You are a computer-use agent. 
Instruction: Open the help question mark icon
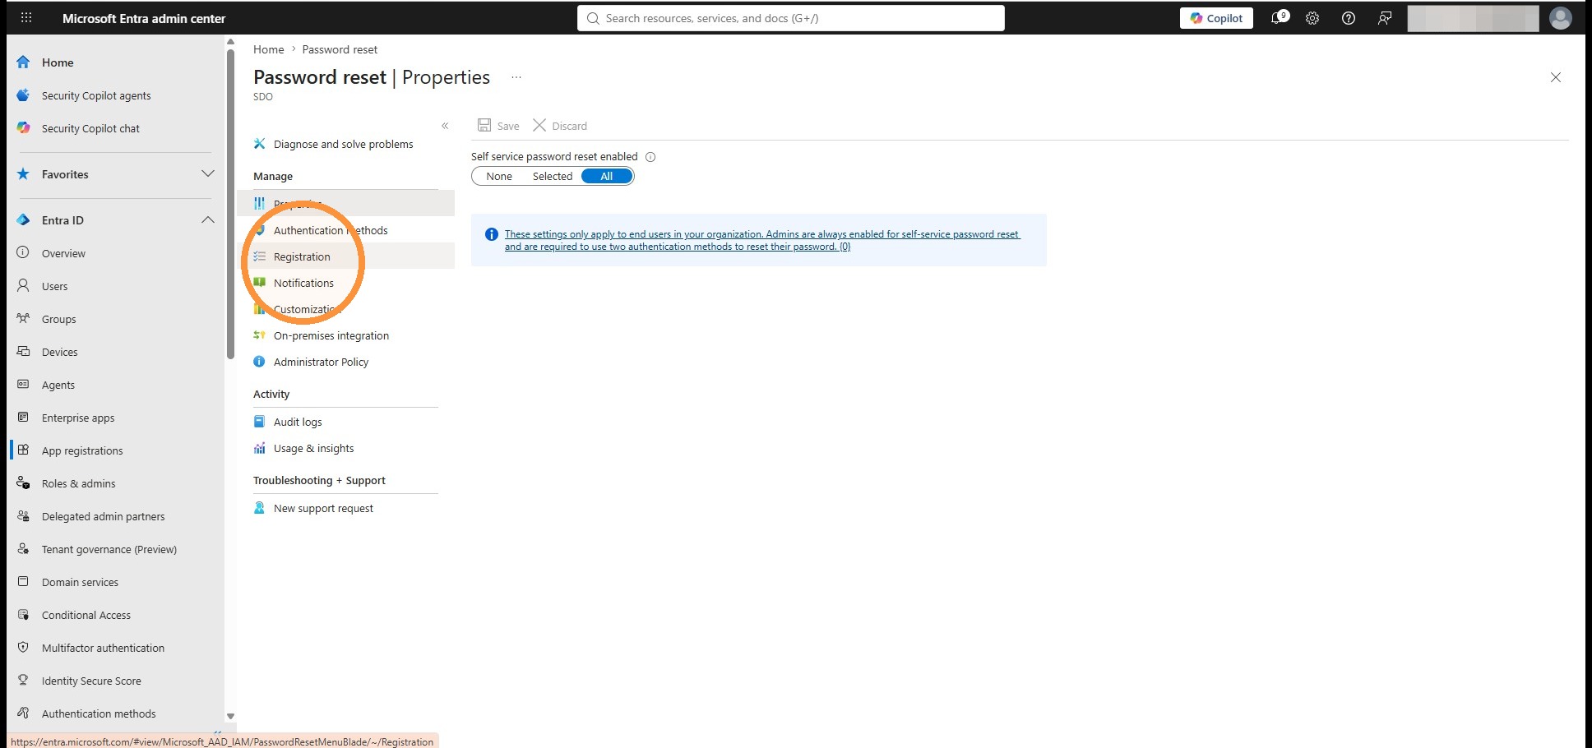click(x=1349, y=18)
